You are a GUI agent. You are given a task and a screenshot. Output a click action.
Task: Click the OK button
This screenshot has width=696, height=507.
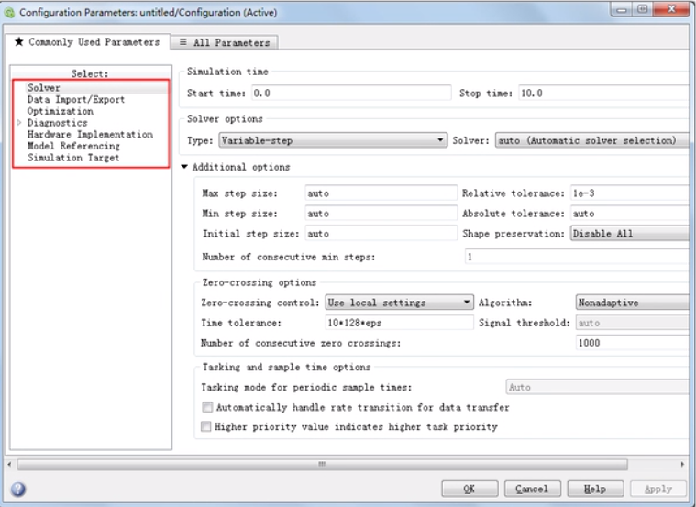click(x=470, y=489)
